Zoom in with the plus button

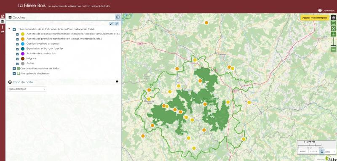pyautogui.click(x=333, y=34)
